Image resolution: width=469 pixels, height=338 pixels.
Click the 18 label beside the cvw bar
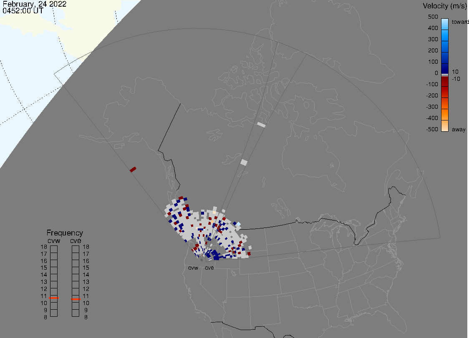(44, 247)
